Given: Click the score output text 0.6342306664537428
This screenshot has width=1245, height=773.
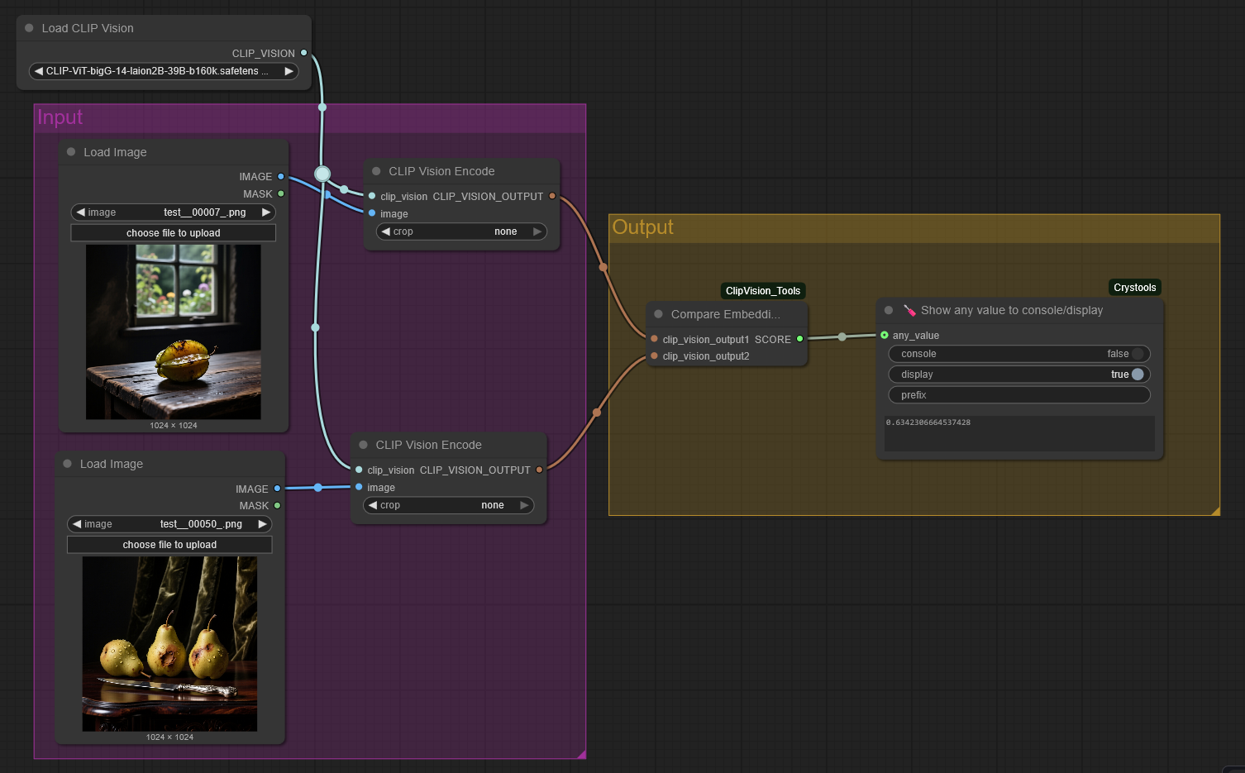Looking at the screenshot, I should [x=928, y=422].
